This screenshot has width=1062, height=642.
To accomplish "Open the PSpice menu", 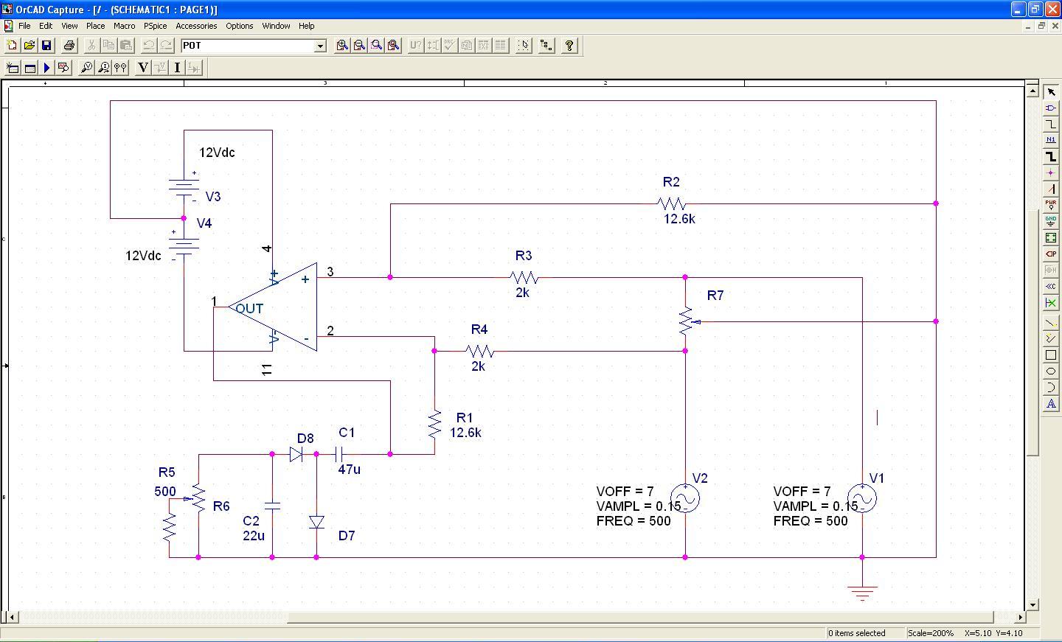I will click(x=155, y=26).
